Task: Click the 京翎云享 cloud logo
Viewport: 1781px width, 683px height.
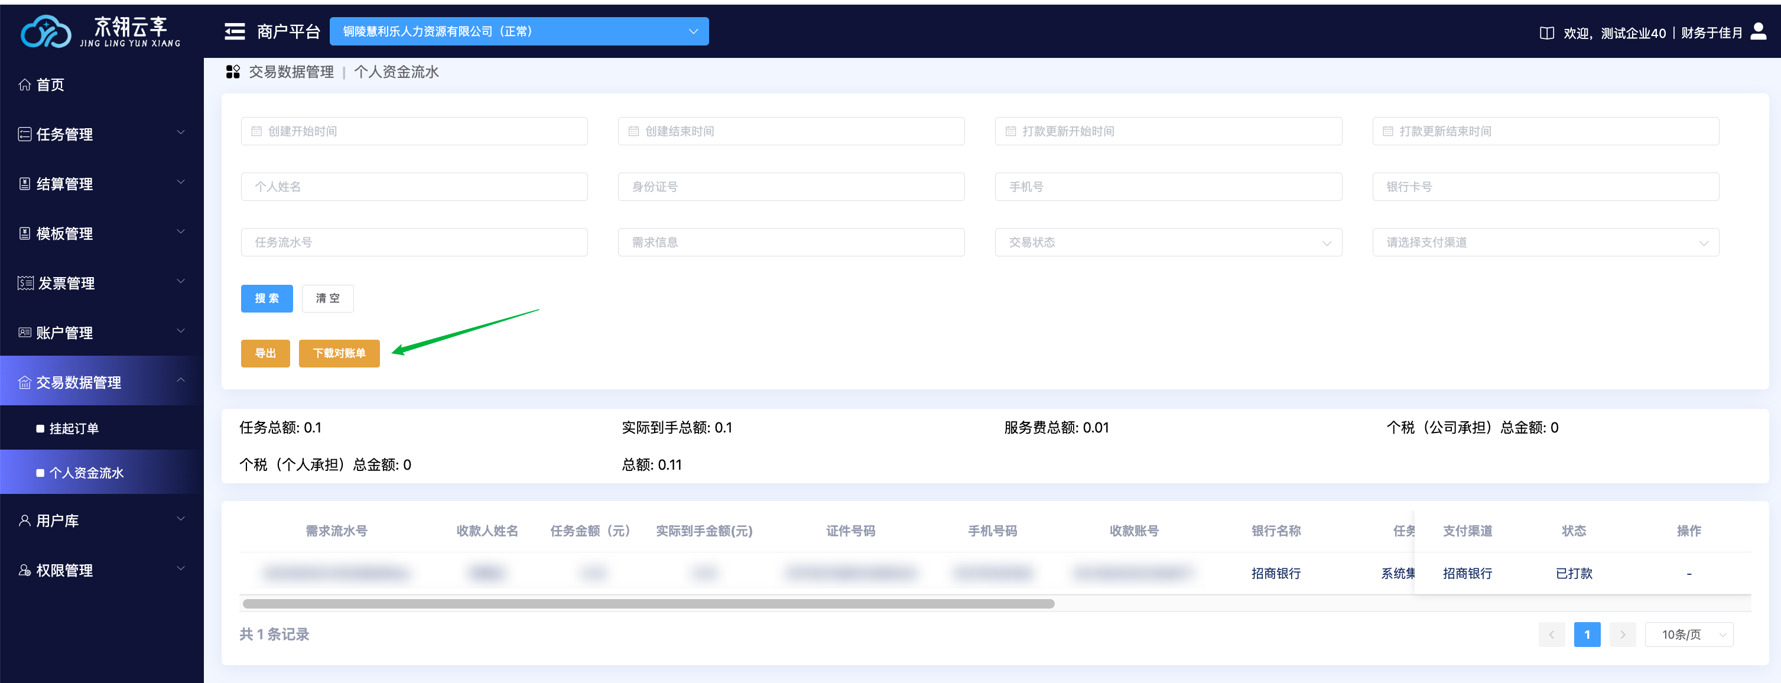Action: click(x=45, y=31)
